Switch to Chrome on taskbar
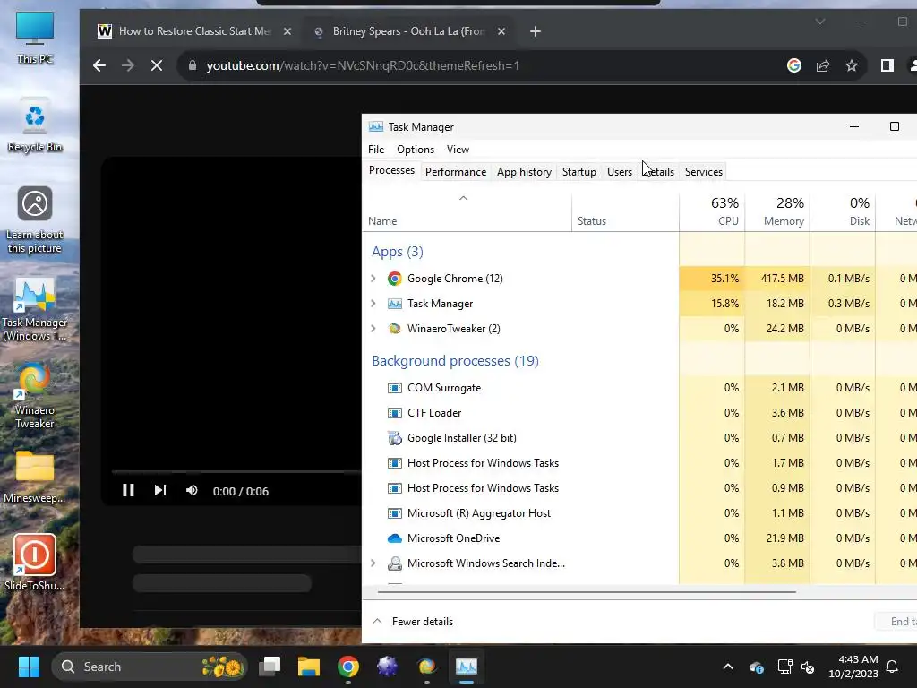 point(348,666)
